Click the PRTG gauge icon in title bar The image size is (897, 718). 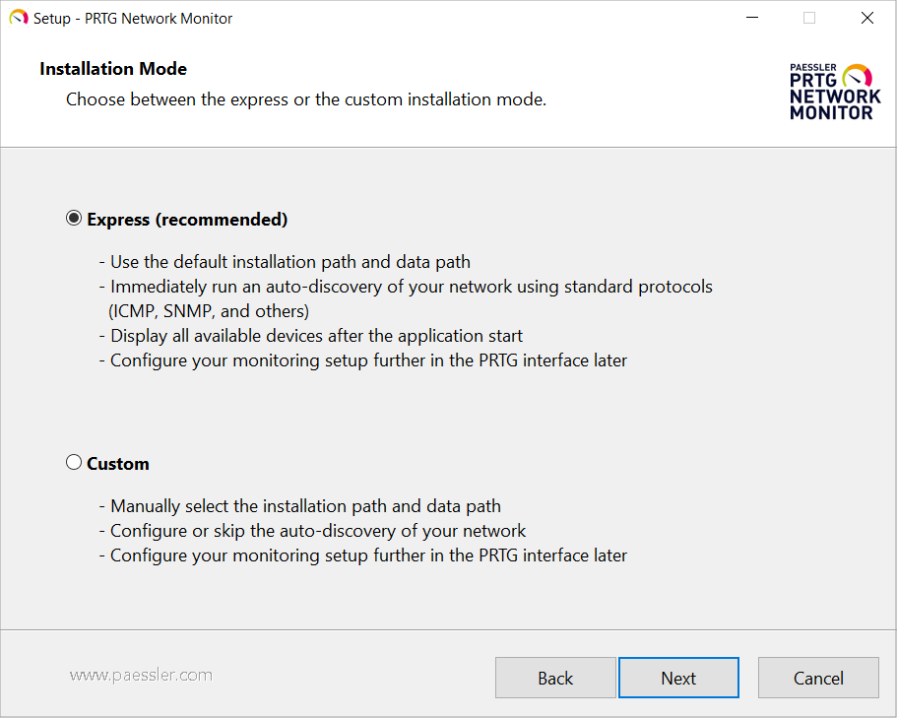[x=18, y=18]
